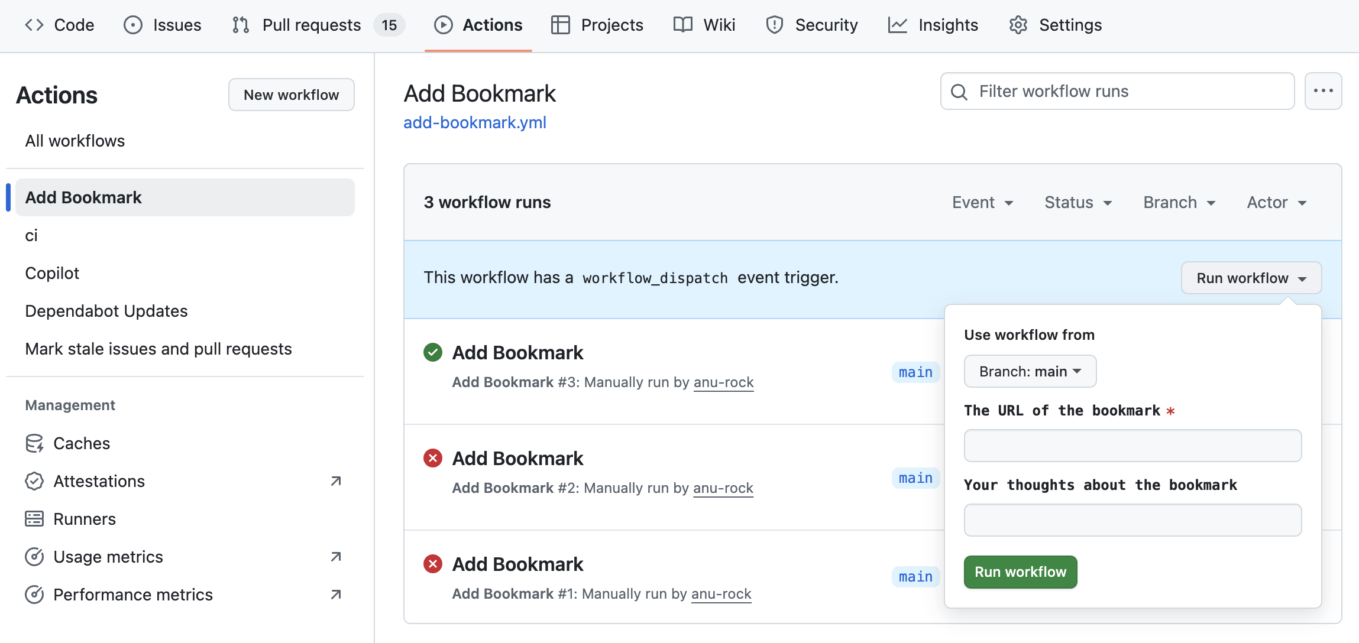Open Security via the shield icon
The height and width of the screenshot is (643, 1359).
(775, 25)
